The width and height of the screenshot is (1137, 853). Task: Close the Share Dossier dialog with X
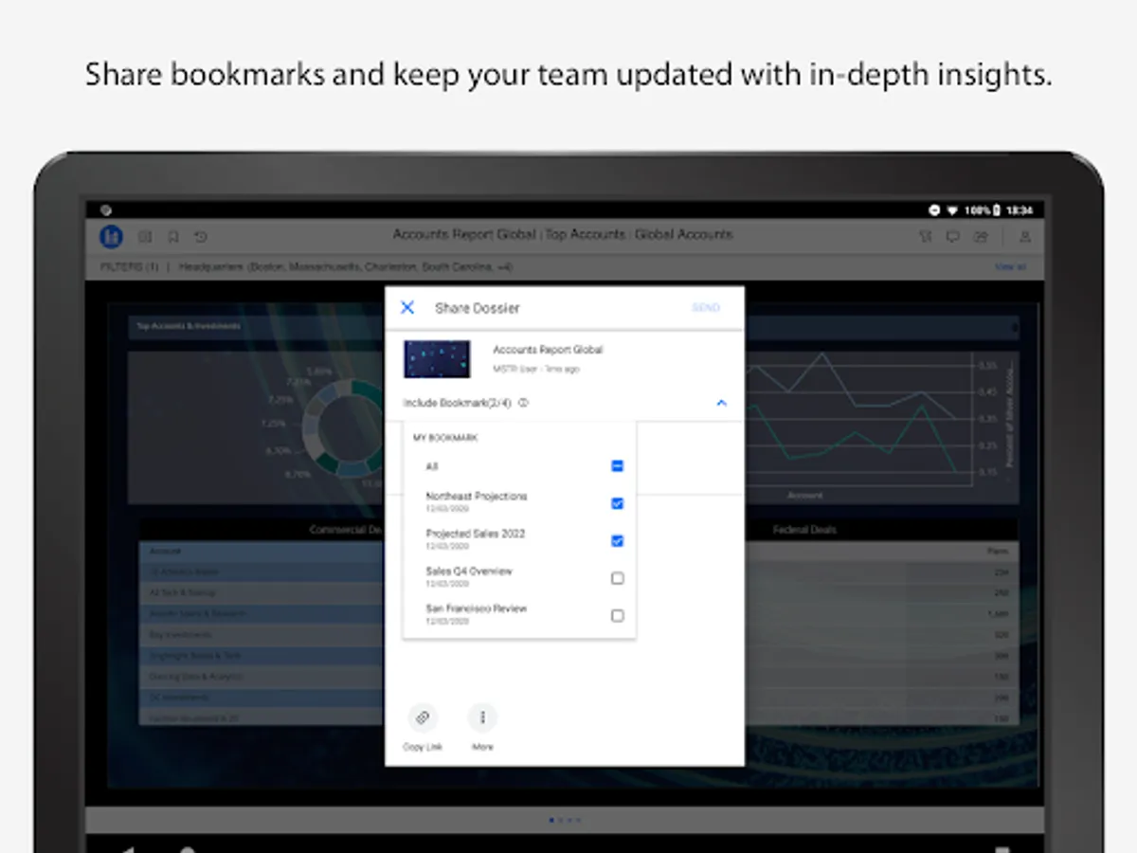[407, 307]
